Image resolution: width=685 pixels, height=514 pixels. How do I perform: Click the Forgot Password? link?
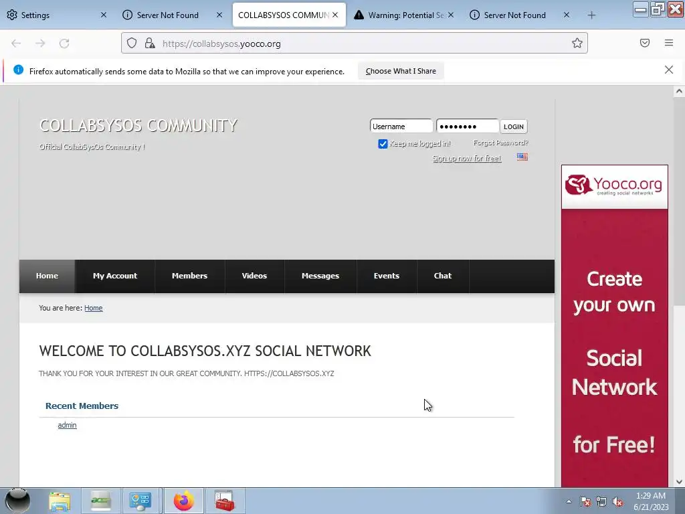click(500, 143)
